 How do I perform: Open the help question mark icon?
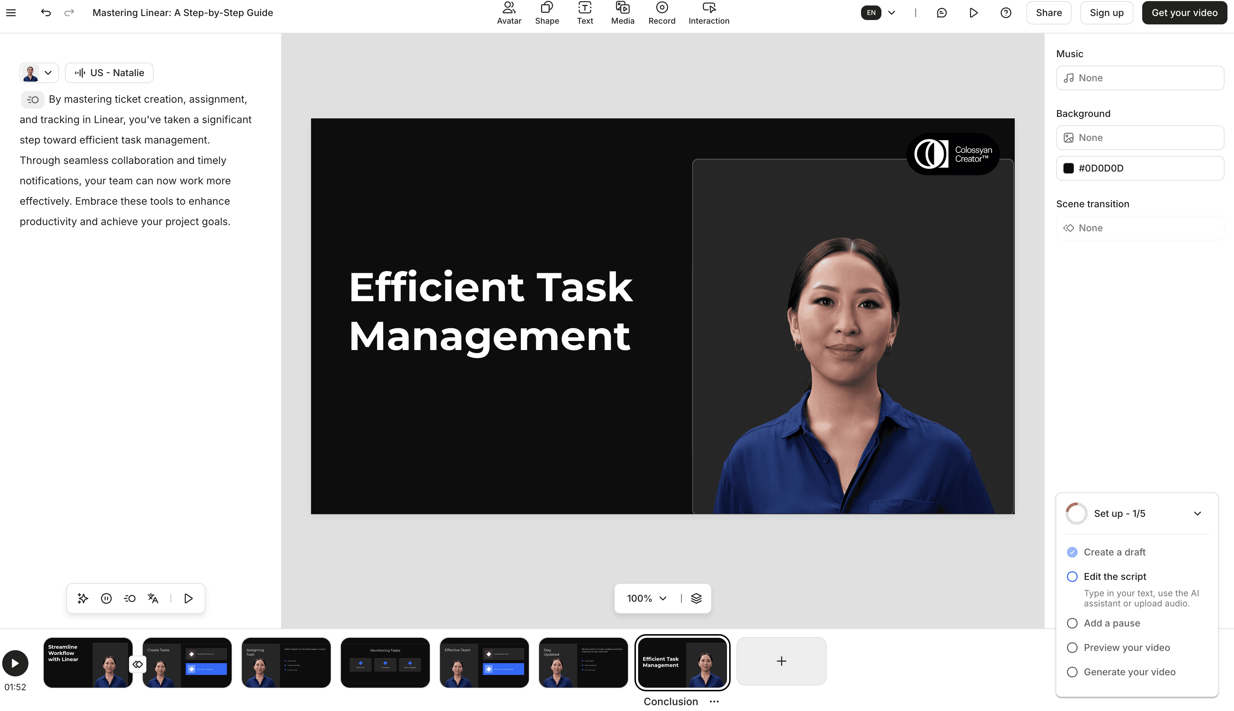1006,13
